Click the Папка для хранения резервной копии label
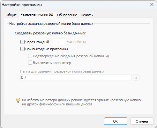Image resolution: width=157 pixels, height=128 pixels. 62,71
